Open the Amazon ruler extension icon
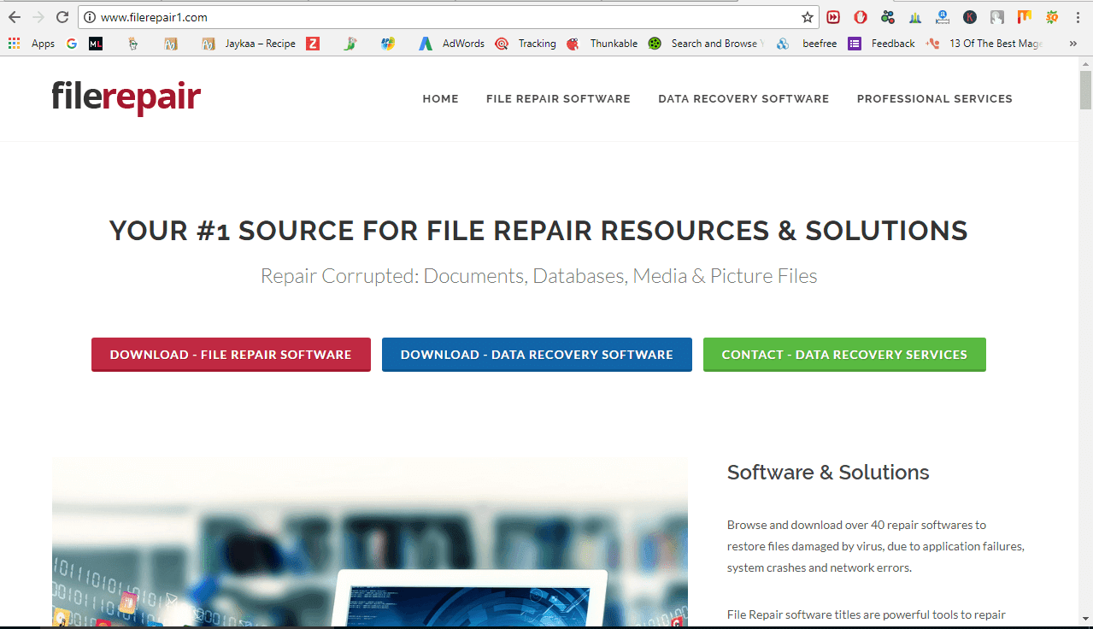The image size is (1093, 629). click(943, 17)
